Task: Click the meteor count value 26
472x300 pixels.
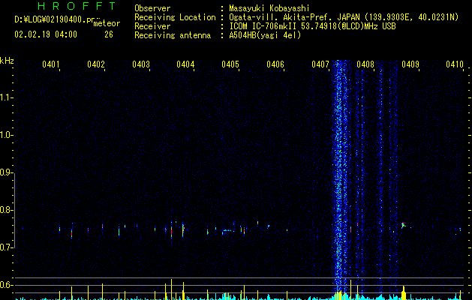Action: tap(109, 34)
